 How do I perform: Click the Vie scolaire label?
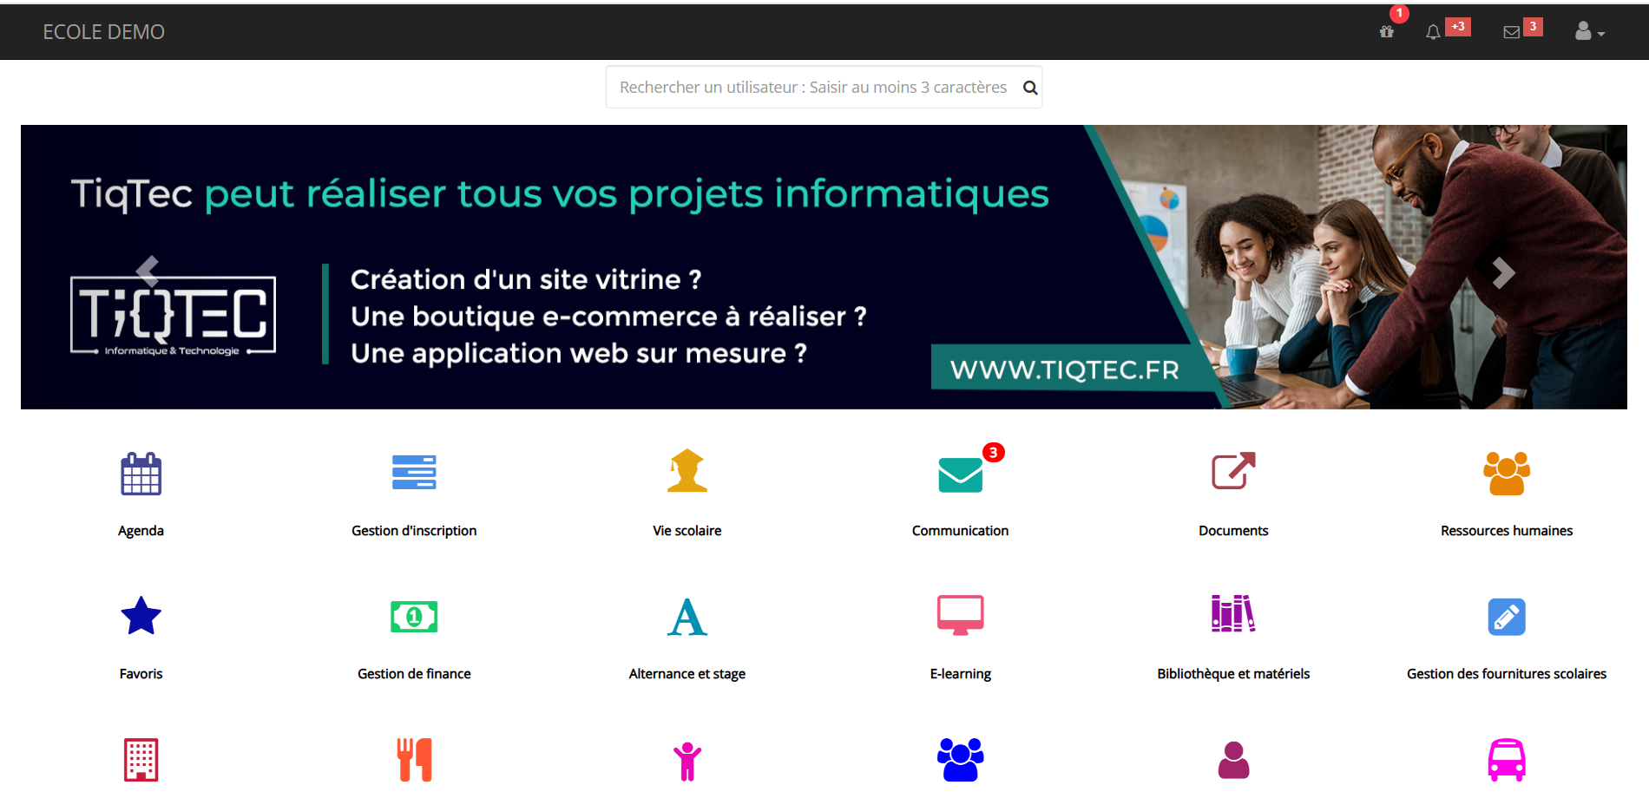(x=687, y=531)
